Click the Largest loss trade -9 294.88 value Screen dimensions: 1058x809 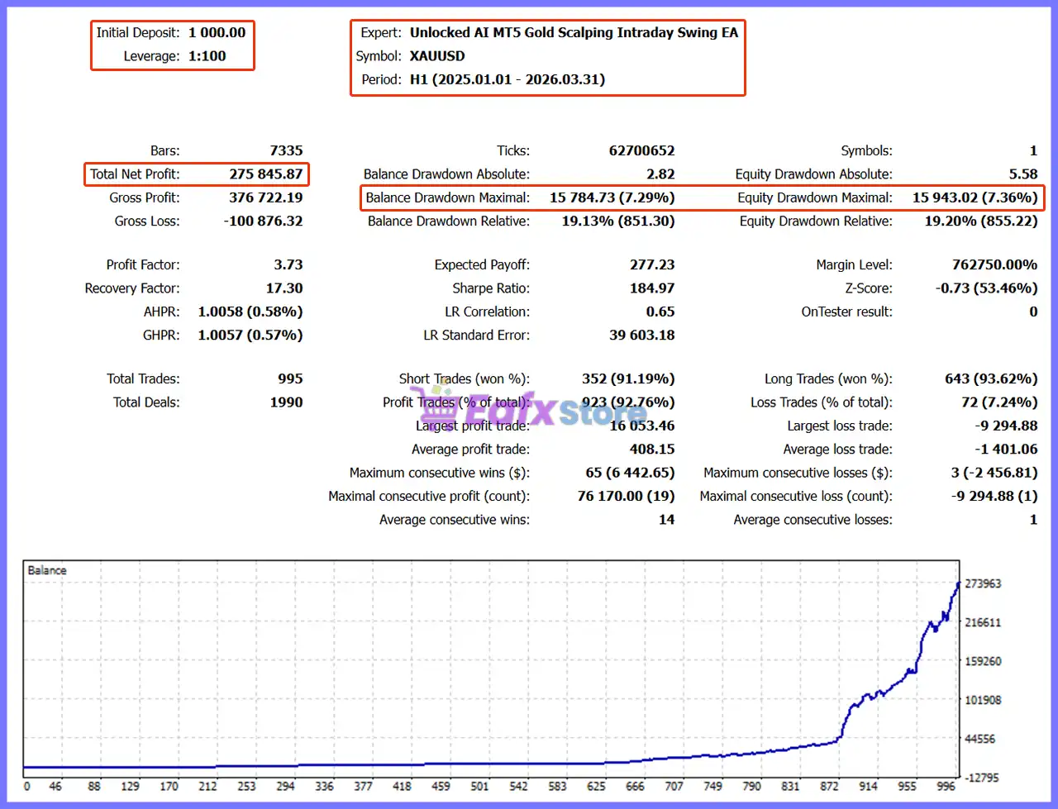[1006, 426]
